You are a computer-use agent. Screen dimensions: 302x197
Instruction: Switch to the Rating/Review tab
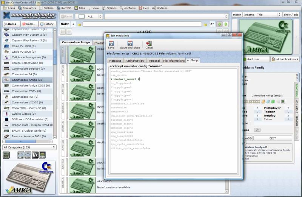[135, 61]
